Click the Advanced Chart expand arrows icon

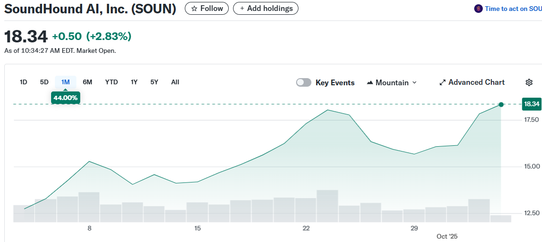[x=442, y=82]
